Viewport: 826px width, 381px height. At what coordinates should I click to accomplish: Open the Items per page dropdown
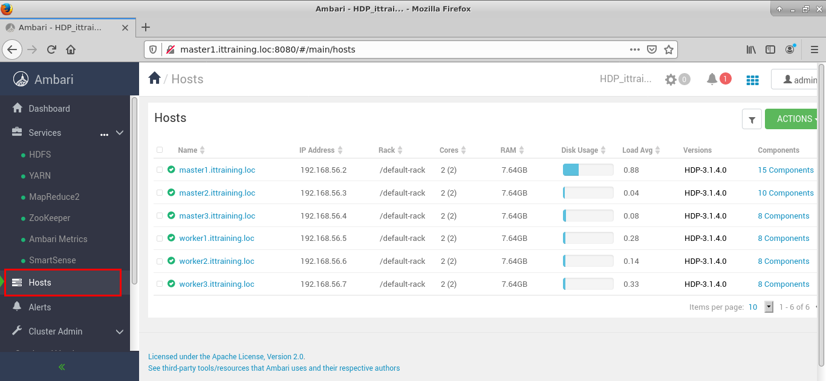[769, 307]
